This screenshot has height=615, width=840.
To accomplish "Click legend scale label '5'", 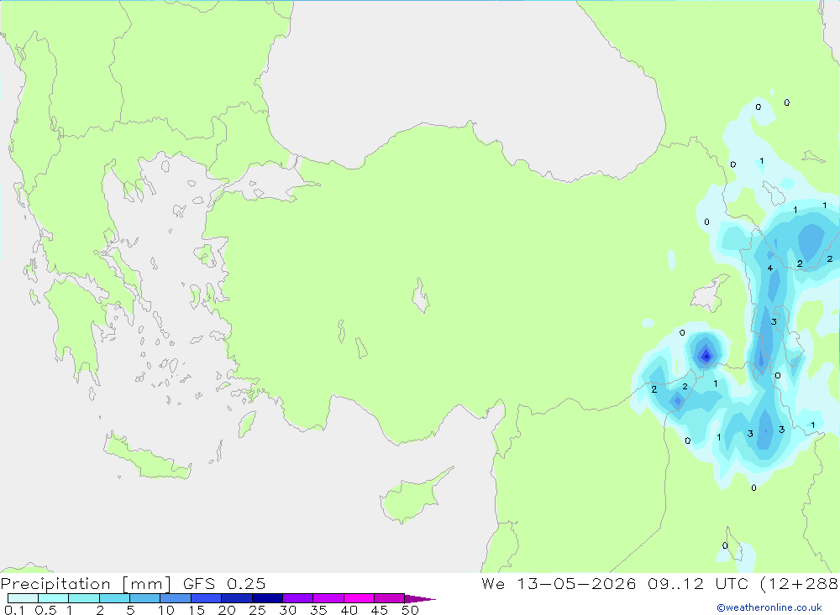I will [130, 610].
